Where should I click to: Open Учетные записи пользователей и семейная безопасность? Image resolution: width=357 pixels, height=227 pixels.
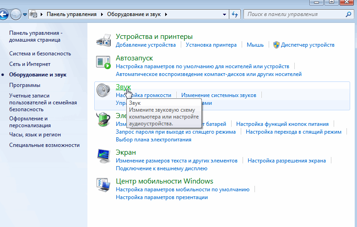tap(43, 103)
